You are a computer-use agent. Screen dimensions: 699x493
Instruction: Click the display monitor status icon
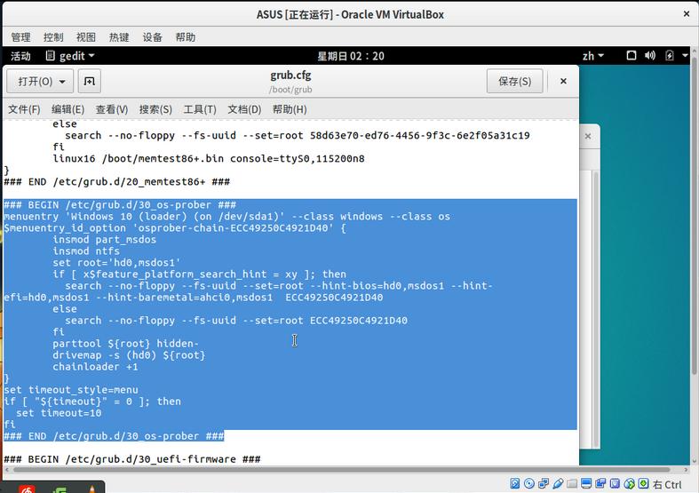586,483
